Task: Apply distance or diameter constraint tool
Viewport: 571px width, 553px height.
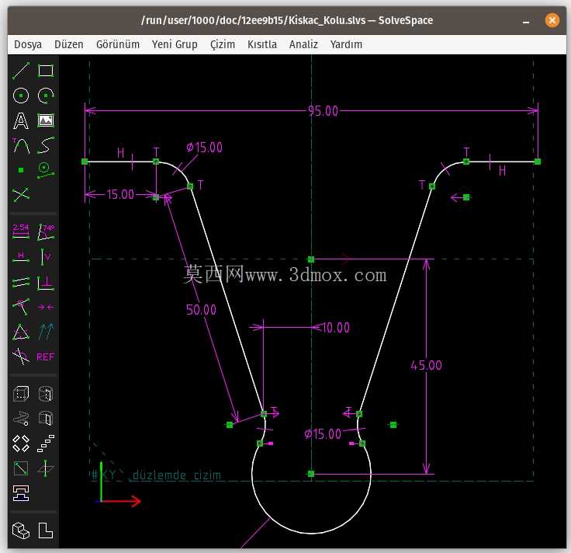Action: pos(21,231)
